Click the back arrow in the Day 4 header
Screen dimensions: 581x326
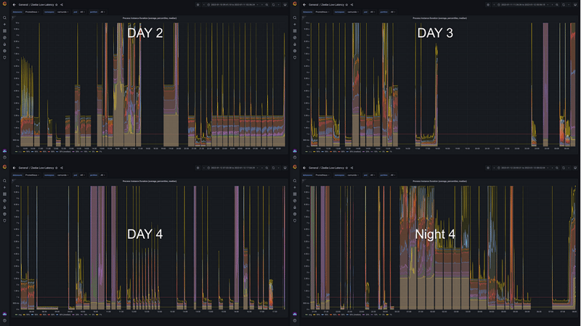[15, 168]
